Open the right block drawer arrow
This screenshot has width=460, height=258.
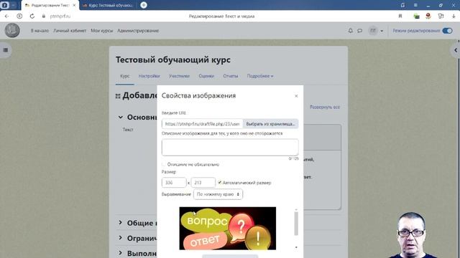click(456, 50)
